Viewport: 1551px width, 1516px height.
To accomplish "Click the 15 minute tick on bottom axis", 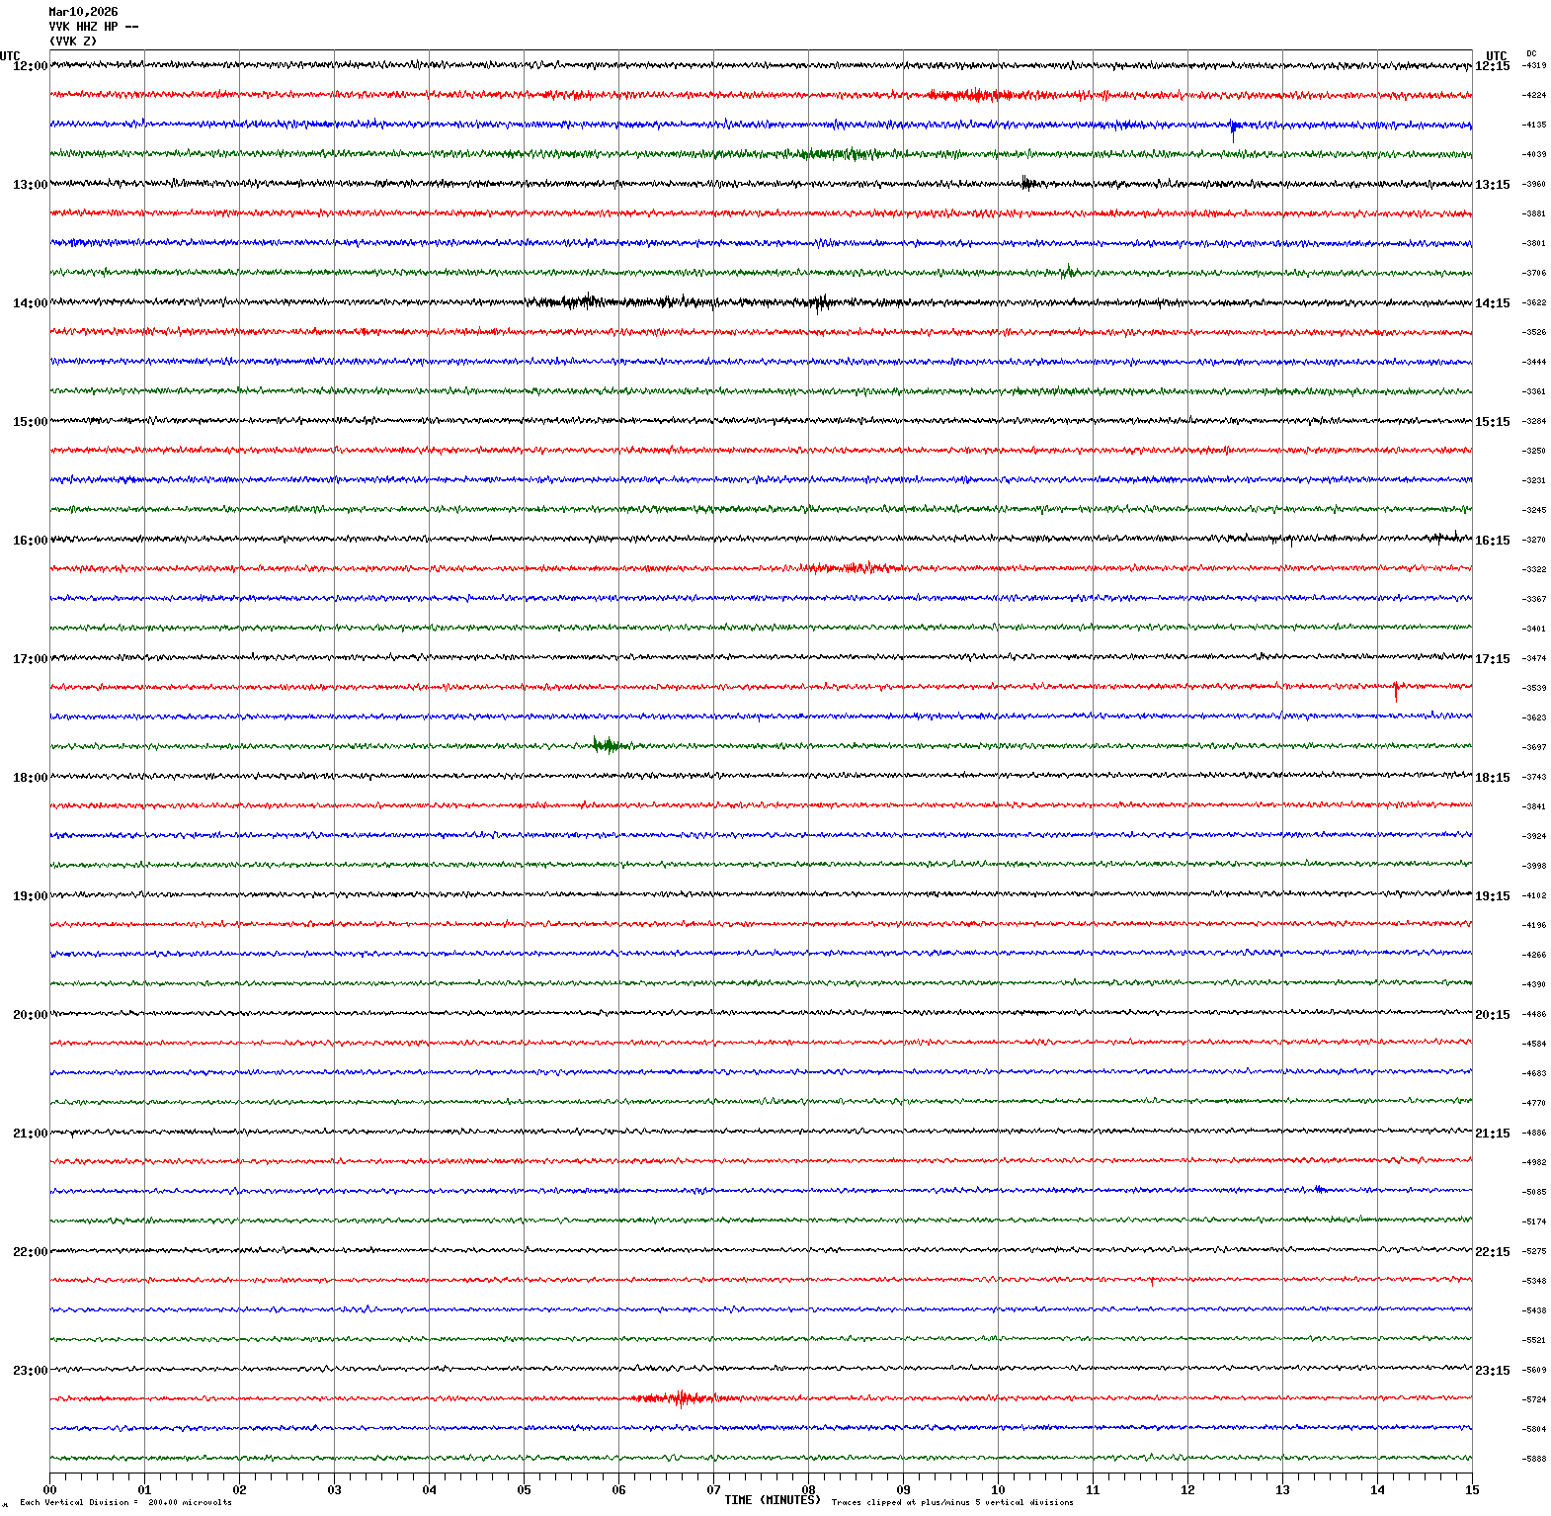I will 1472,1490.
